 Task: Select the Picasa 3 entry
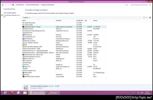64,64
